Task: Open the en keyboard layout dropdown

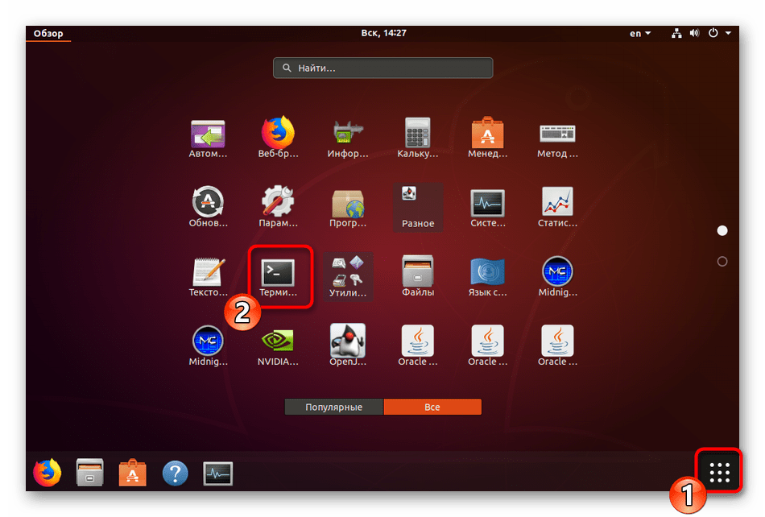Action: (x=641, y=34)
